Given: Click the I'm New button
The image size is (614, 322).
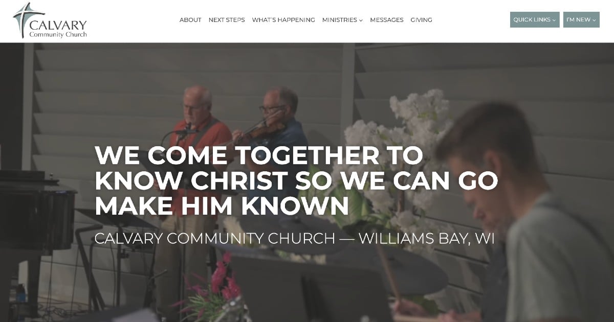Looking at the screenshot, I should (x=581, y=20).
